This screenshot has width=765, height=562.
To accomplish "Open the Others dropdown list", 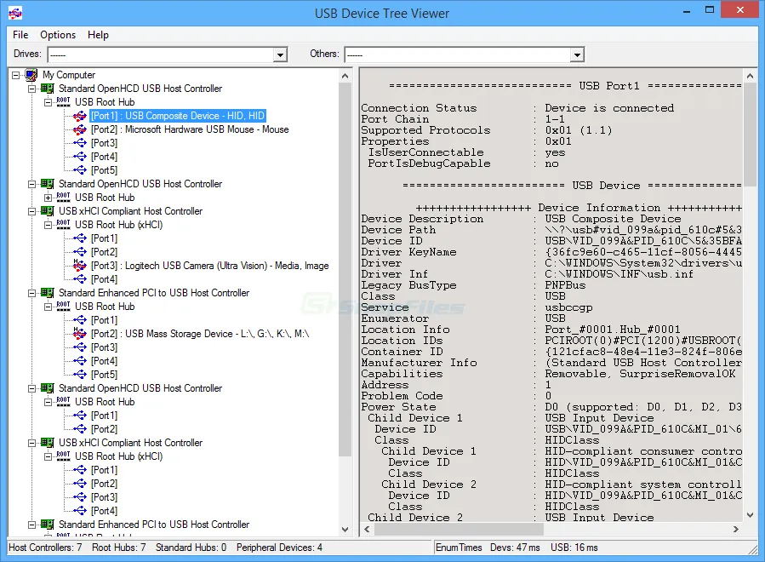I will pos(577,54).
